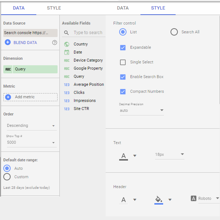Click the BLEND DATA link

[25, 43]
